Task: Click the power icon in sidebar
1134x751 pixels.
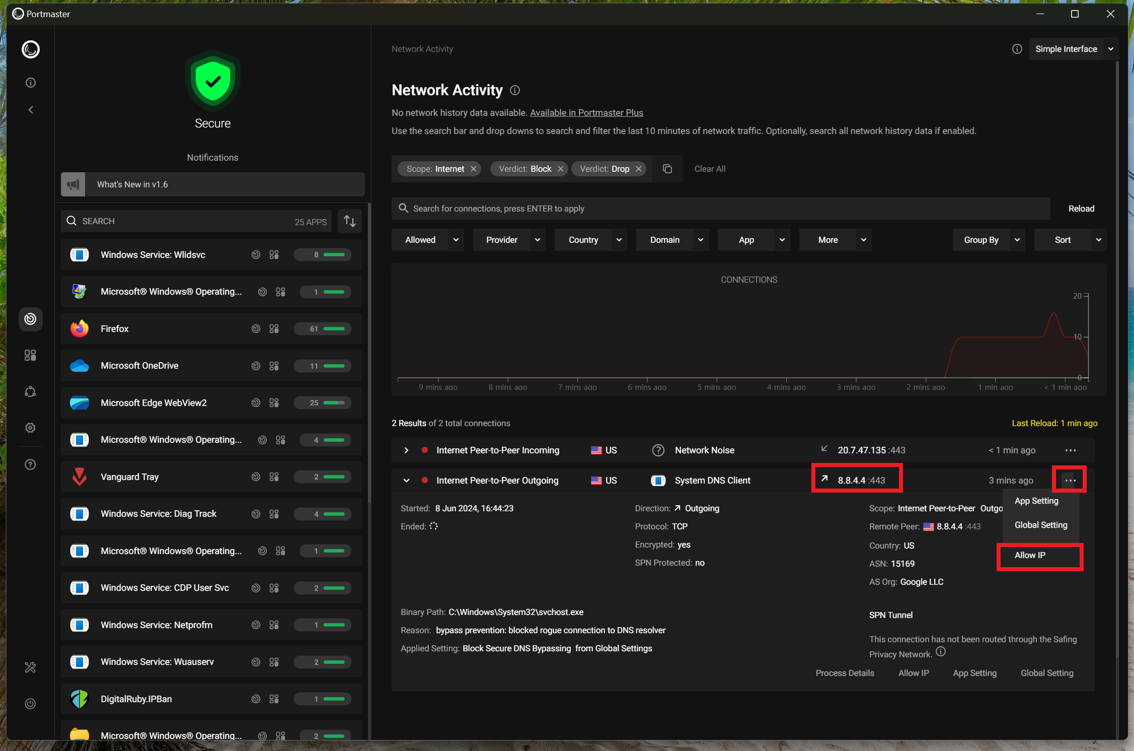Action: click(x=30, y=704)
